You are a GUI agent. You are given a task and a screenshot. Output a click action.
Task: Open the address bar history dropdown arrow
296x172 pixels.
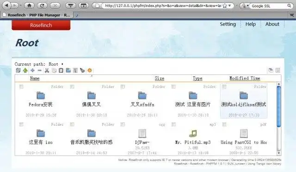click(230, 6)
